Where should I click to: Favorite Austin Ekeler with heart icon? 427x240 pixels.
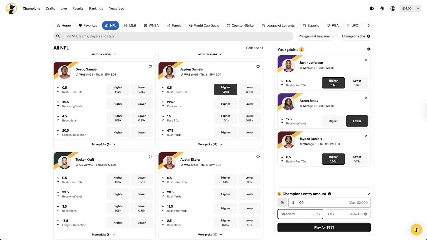point(258,157)
